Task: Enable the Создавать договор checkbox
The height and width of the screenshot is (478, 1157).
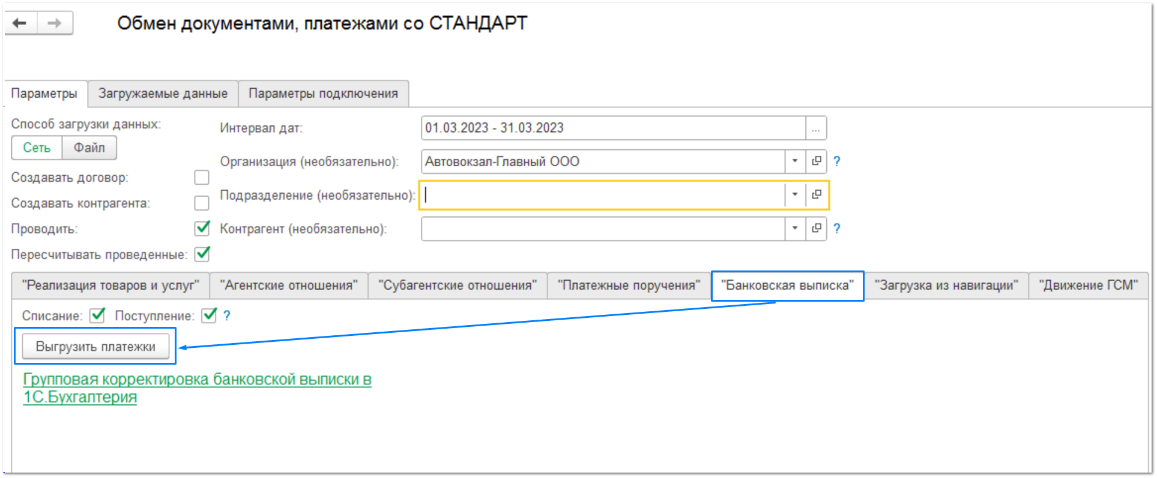Action: [x=202, y=178]
